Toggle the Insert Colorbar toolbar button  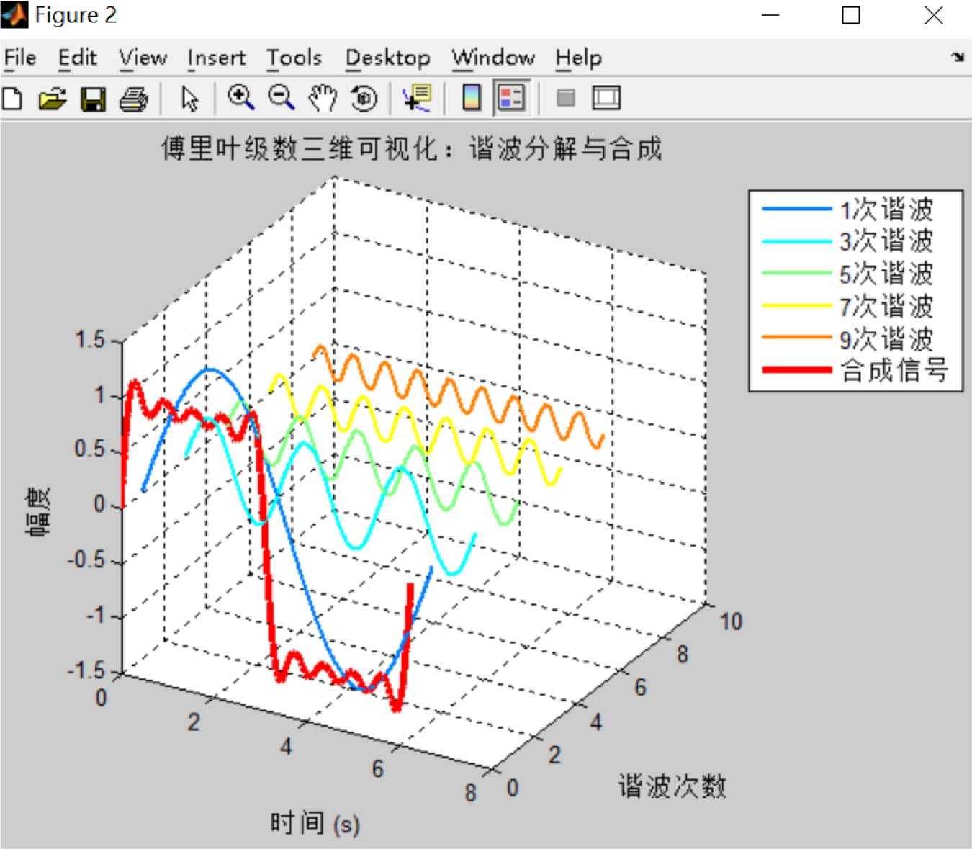[x=472, y=97]
